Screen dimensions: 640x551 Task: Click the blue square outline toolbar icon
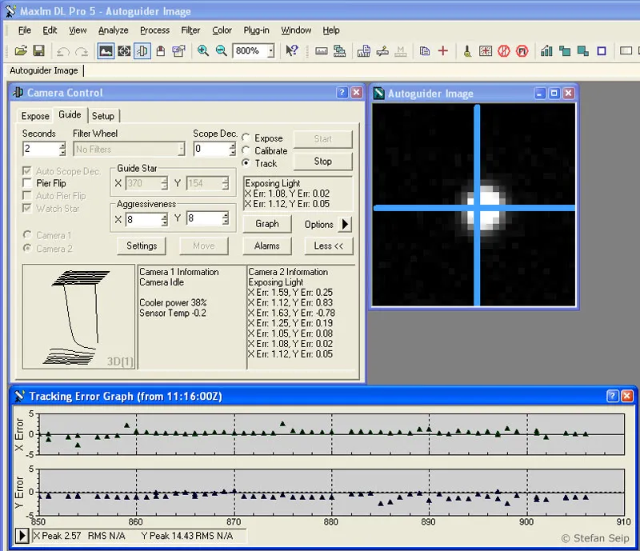tap(602, 51)
